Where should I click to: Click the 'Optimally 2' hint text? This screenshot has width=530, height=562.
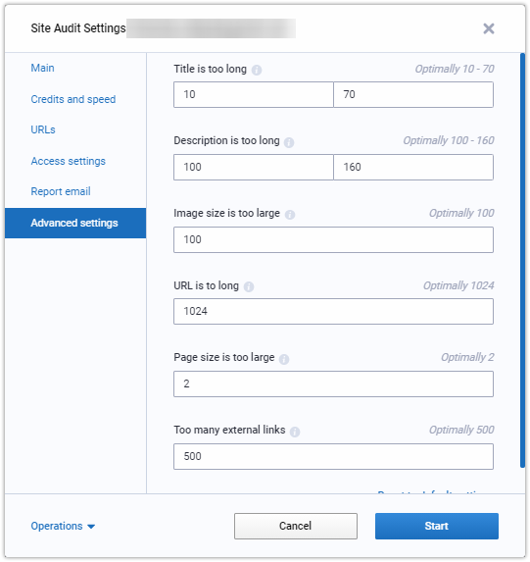click(x=467, y=357)
